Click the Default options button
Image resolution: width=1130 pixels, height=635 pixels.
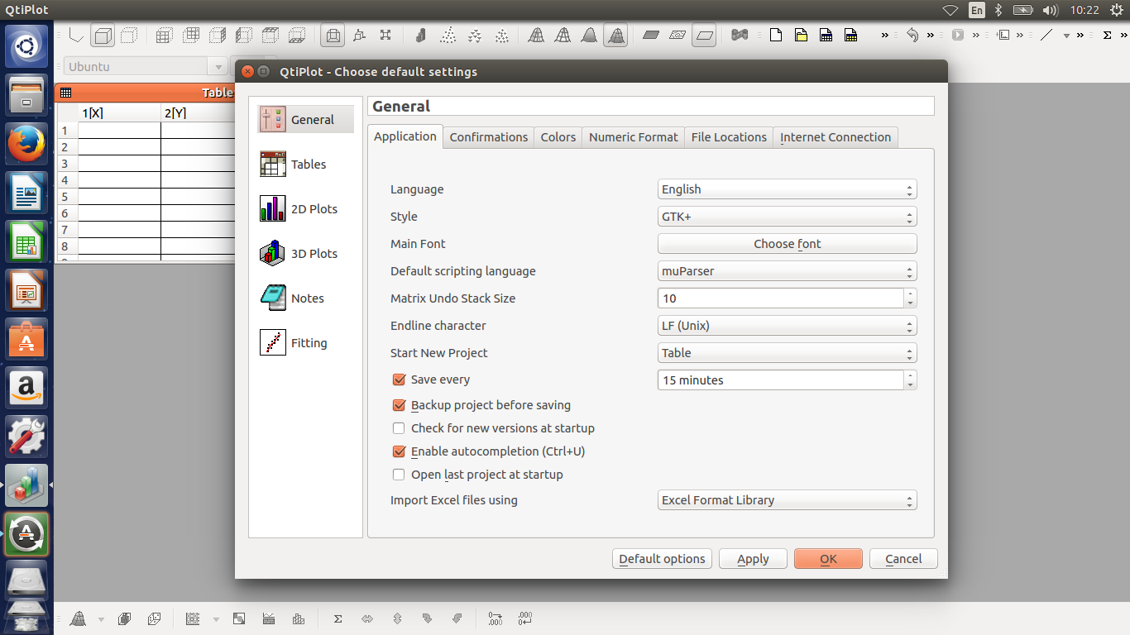pos(662,559)
